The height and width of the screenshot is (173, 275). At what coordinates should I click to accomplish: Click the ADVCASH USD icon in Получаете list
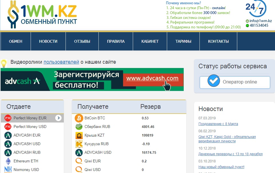[79, 152]
